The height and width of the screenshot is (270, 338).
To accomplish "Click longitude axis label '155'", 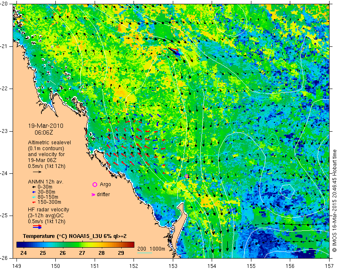I will (x=251, y=266).
